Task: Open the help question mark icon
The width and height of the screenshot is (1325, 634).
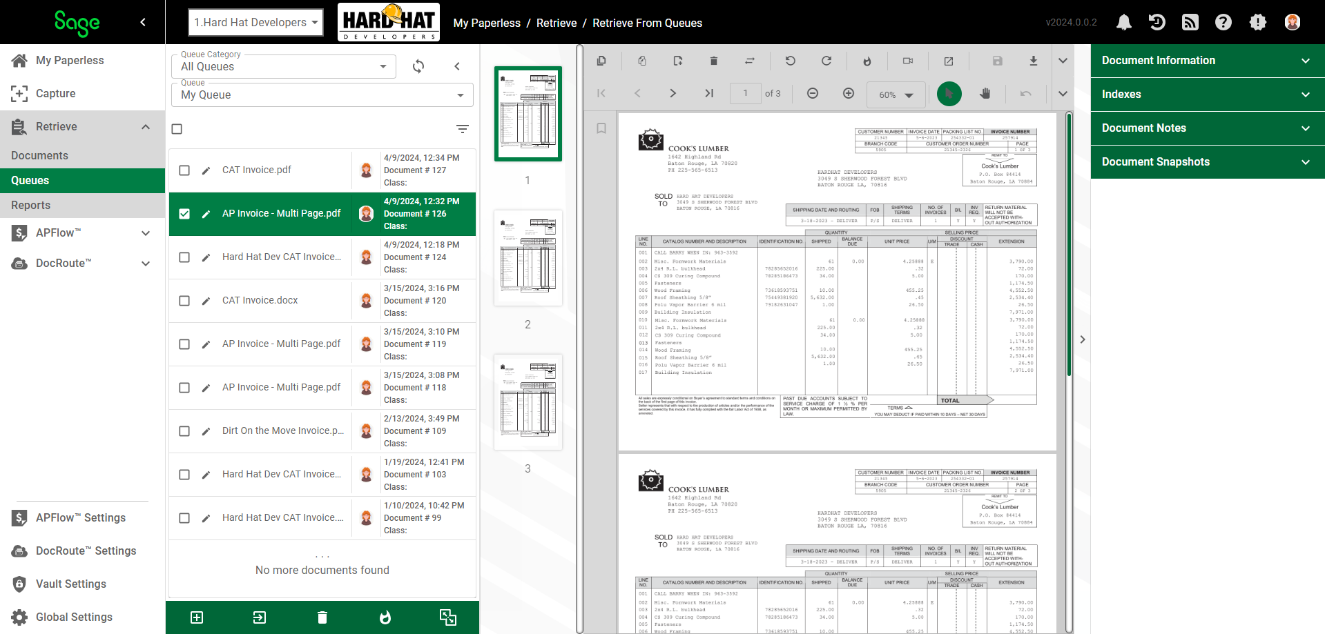Action: tap(1223, 23)
